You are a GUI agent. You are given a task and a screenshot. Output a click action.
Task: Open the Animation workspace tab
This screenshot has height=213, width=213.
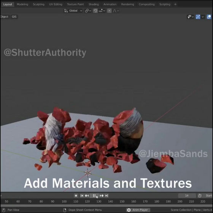(x=110, y=4)
